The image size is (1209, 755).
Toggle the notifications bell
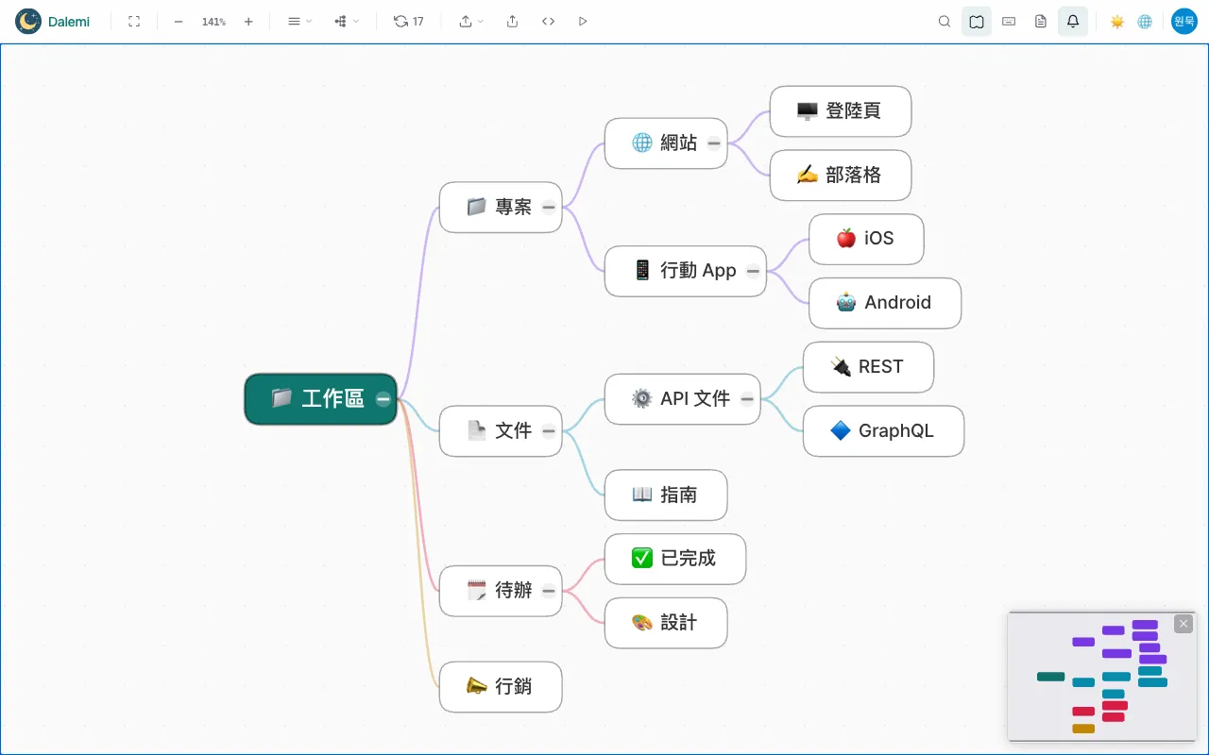(1073, 21)
